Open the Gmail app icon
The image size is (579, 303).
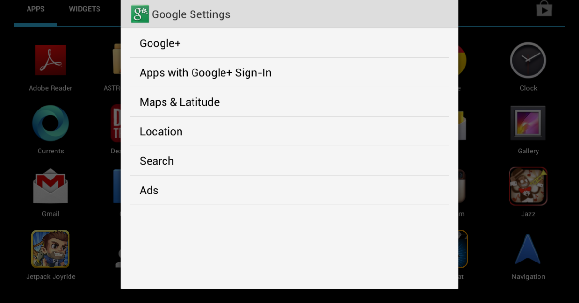[50, 186]
